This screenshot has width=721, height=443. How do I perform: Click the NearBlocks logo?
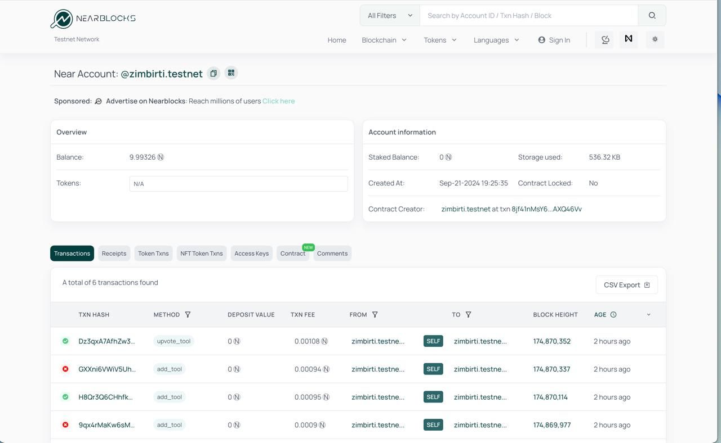tap(93, 19)
